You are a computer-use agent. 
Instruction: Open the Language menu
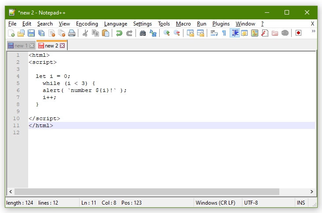click(x=116, y=24)
